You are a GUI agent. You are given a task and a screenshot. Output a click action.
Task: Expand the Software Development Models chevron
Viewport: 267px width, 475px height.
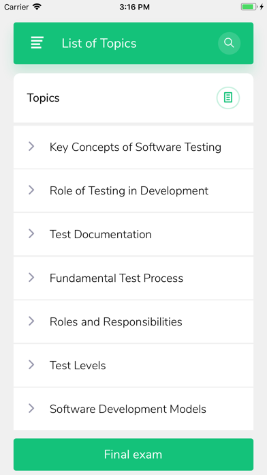pos(31,408)
